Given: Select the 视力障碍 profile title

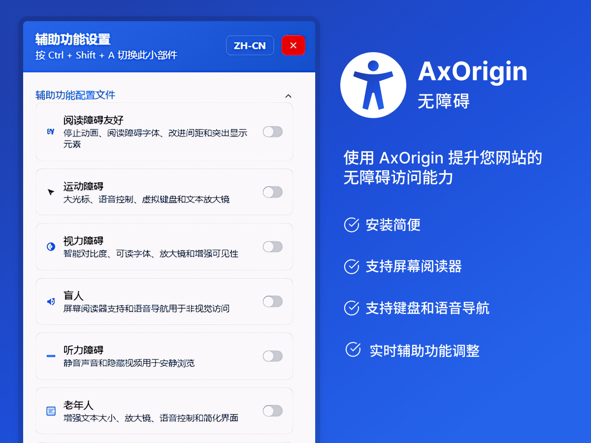Looking at the screenshot, I should click(x=83, y=241).
